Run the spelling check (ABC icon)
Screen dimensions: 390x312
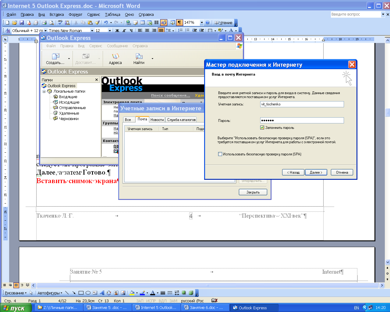[60, 23]
